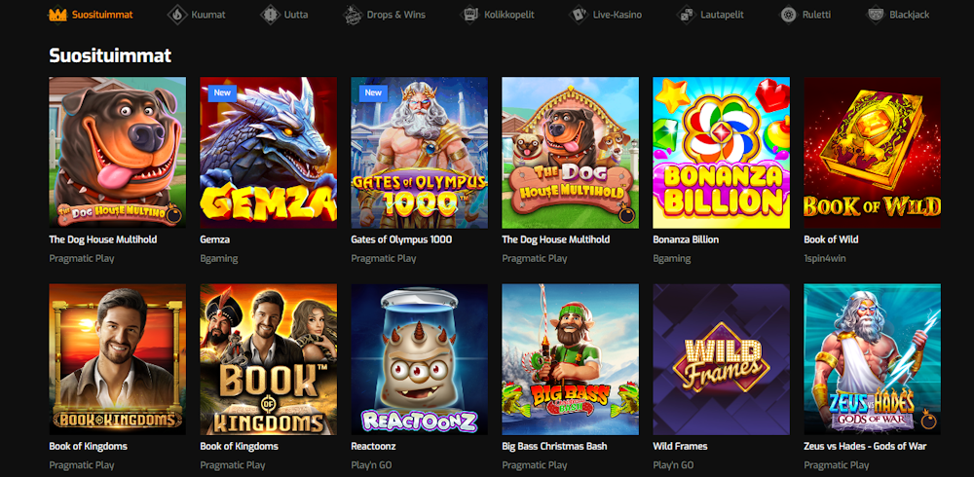The image size is (974, 477).
Task: Click the Uutta category icon
Action: [x=269, y=15]
